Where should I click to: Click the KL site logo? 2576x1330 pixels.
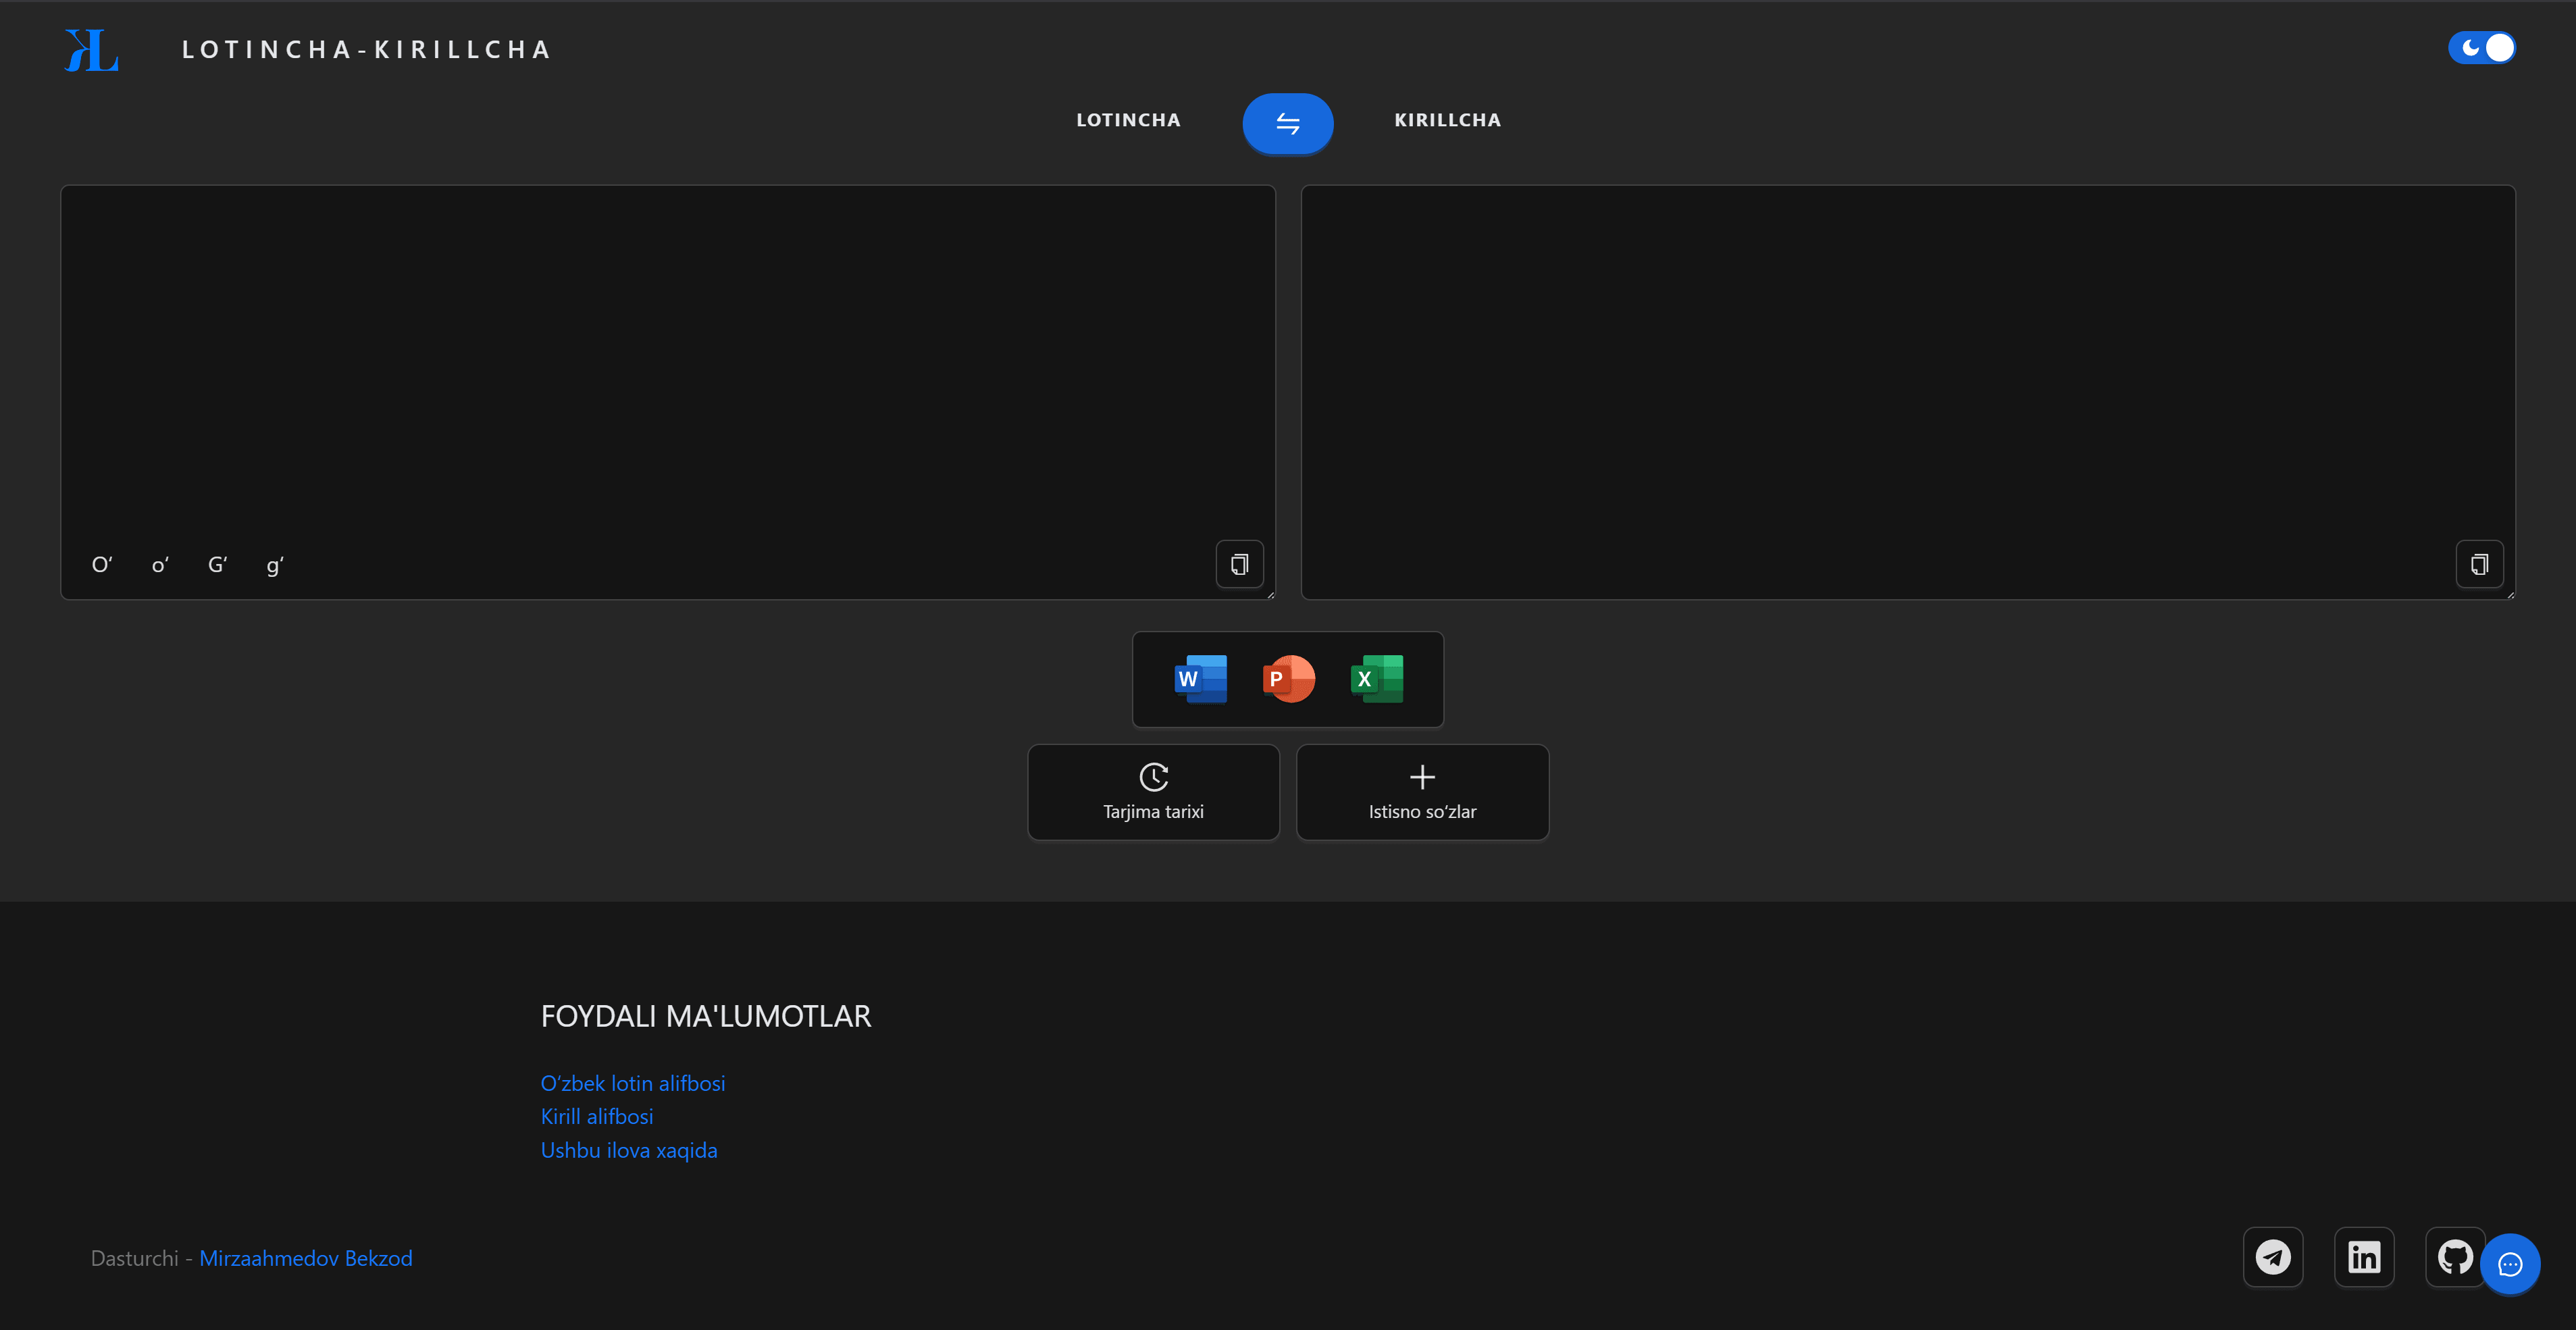click(92, 50)
